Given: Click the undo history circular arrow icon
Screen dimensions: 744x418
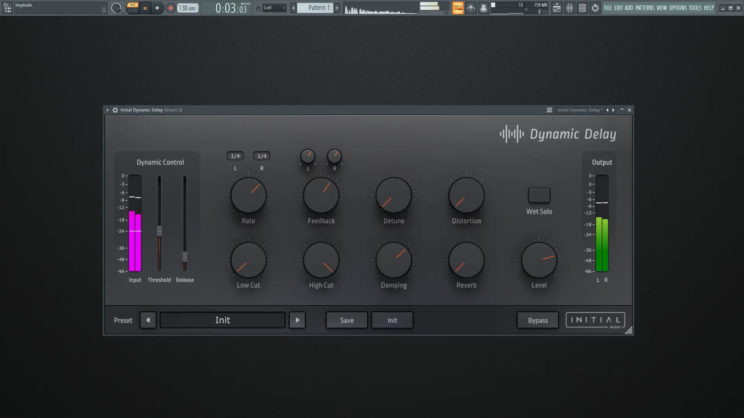Looking at the screenshot, I should click(x=595, y=8).
